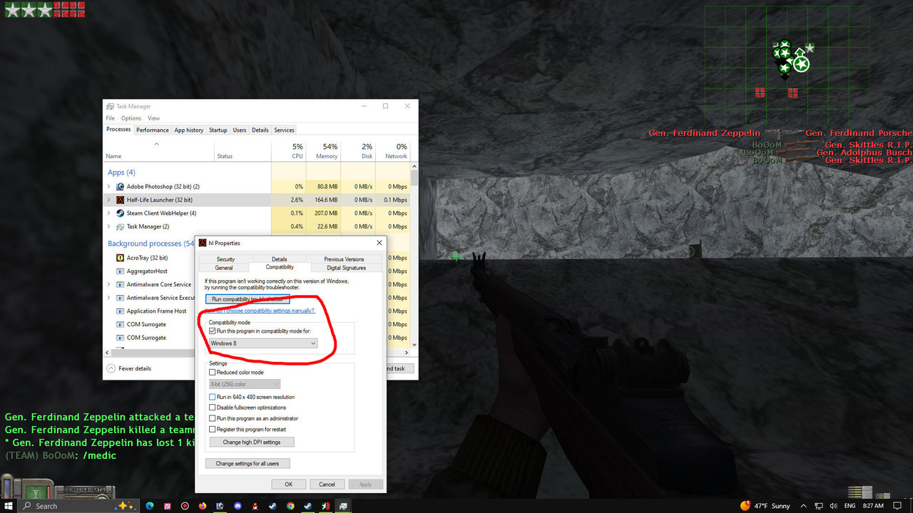Open compatibility settings manually help link
The width and height of the screenshot is (913, 513).
tap(260, 311)
